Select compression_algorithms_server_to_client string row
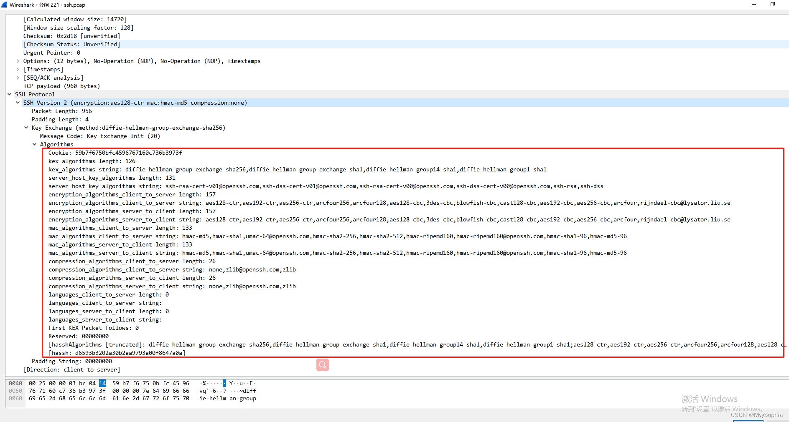This screenshot has width=789, height=422. coord(172,286)
